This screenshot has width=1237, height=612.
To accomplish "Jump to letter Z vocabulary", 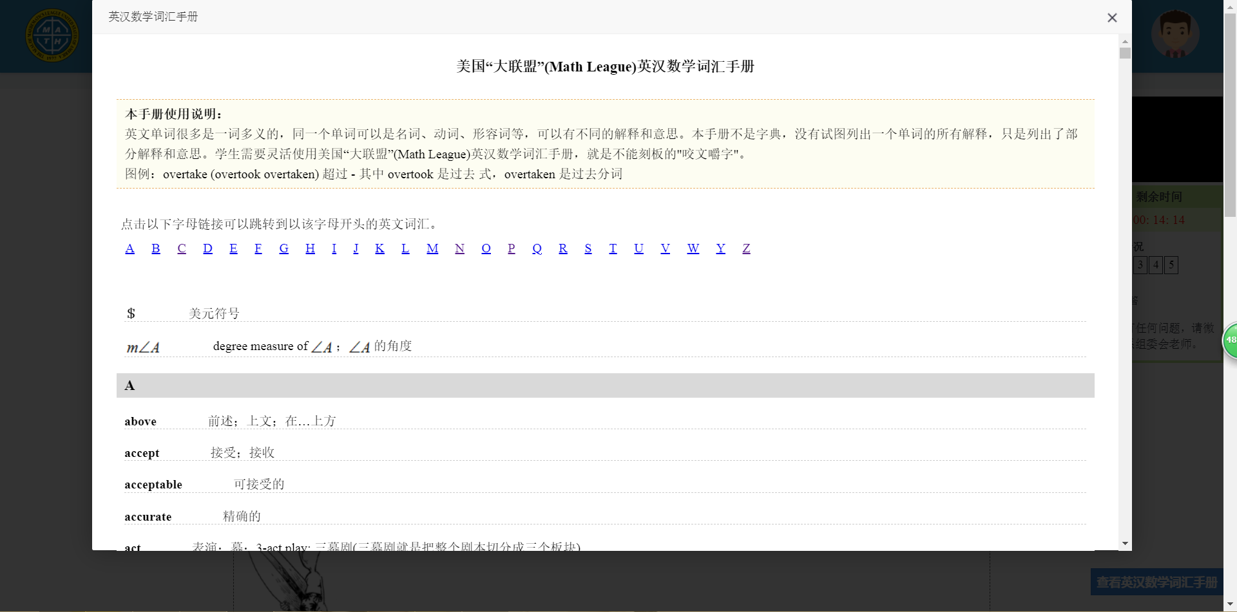I will tap(746, 248).
